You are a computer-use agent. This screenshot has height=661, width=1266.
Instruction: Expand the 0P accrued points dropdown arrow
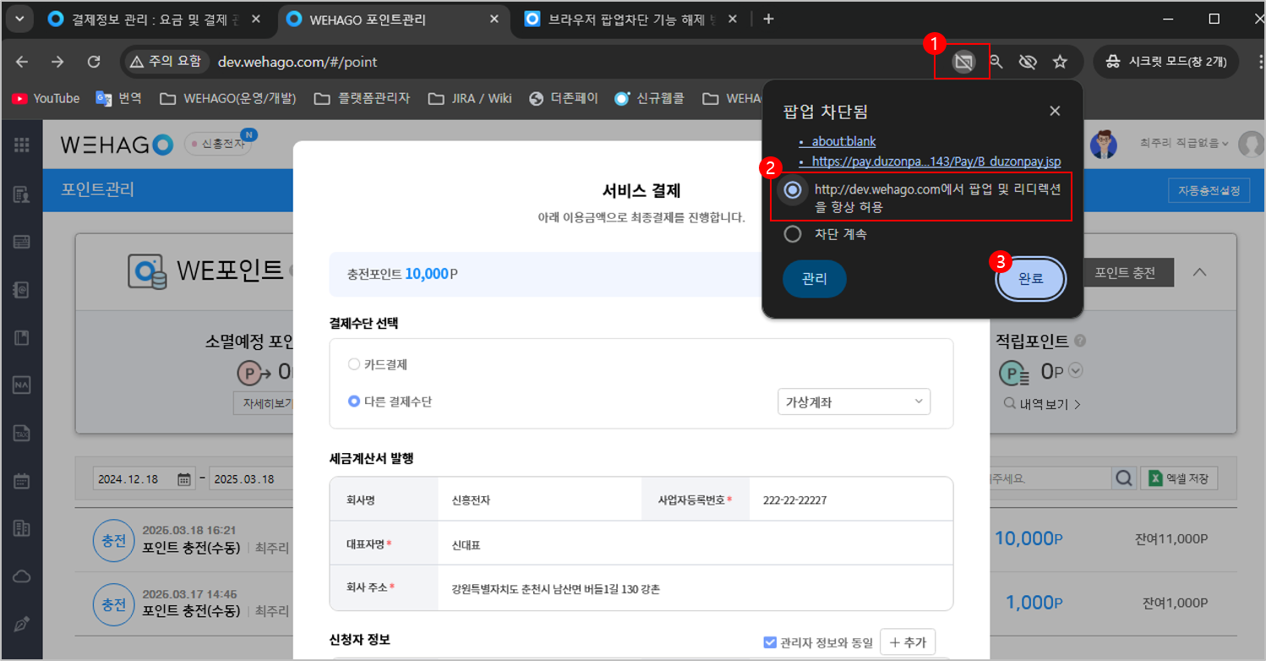coord(1077,371)
